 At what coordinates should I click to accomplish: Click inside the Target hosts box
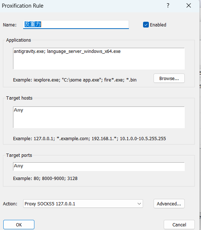[99, 117]
